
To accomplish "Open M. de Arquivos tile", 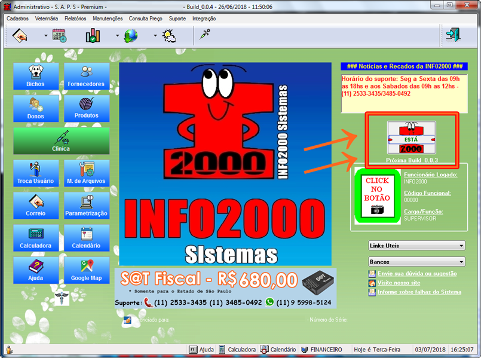I will (x=87, y=173).
